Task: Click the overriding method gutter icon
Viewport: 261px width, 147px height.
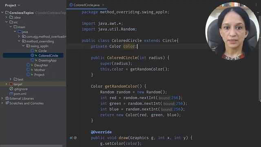Action: pos(71,138)
